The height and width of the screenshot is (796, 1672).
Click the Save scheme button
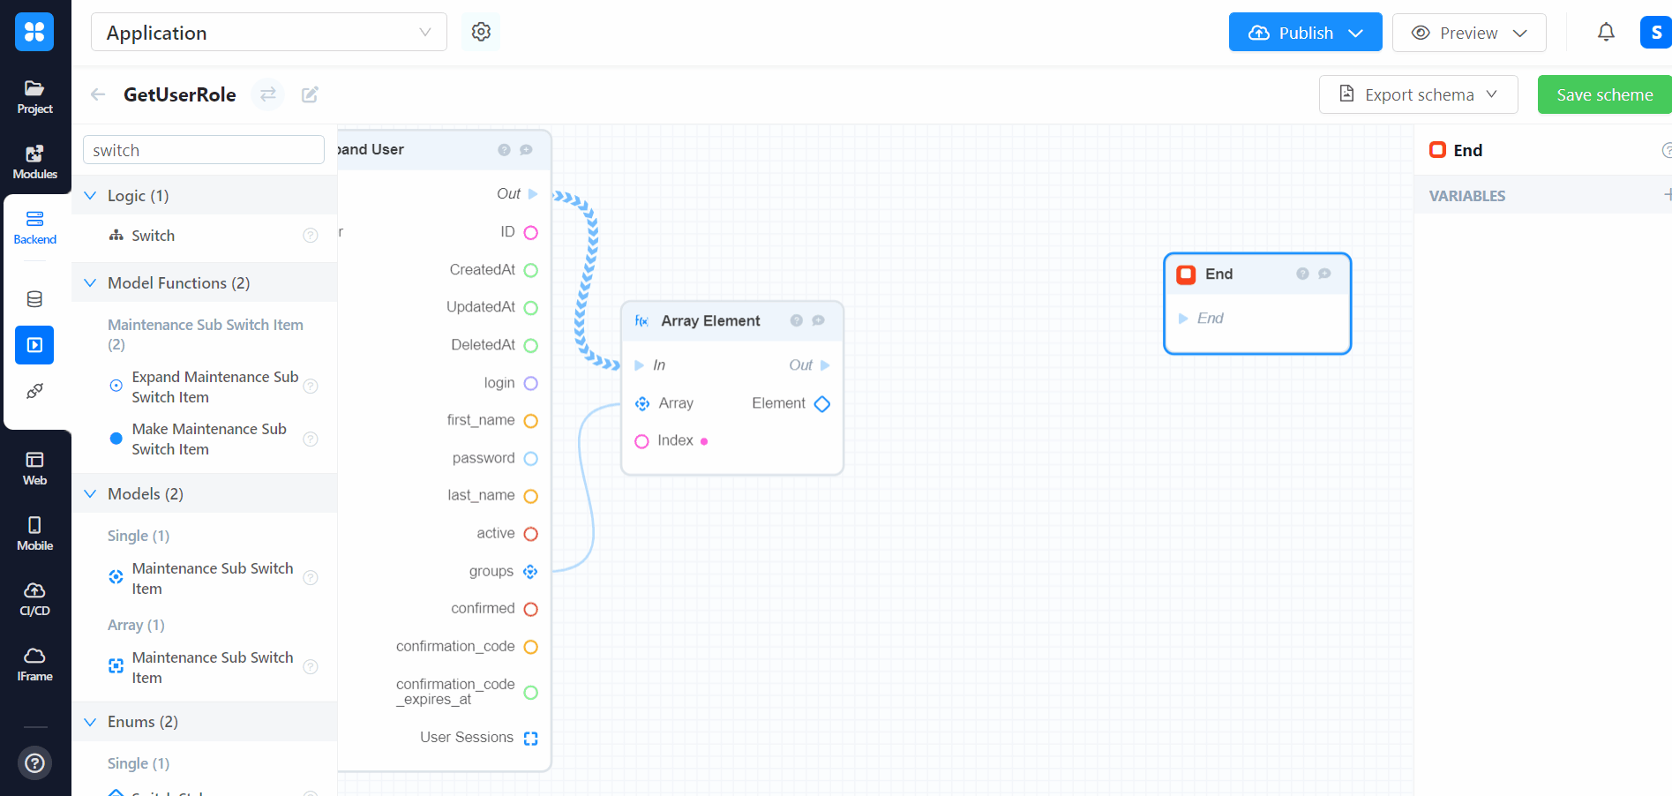[1603, 94]
